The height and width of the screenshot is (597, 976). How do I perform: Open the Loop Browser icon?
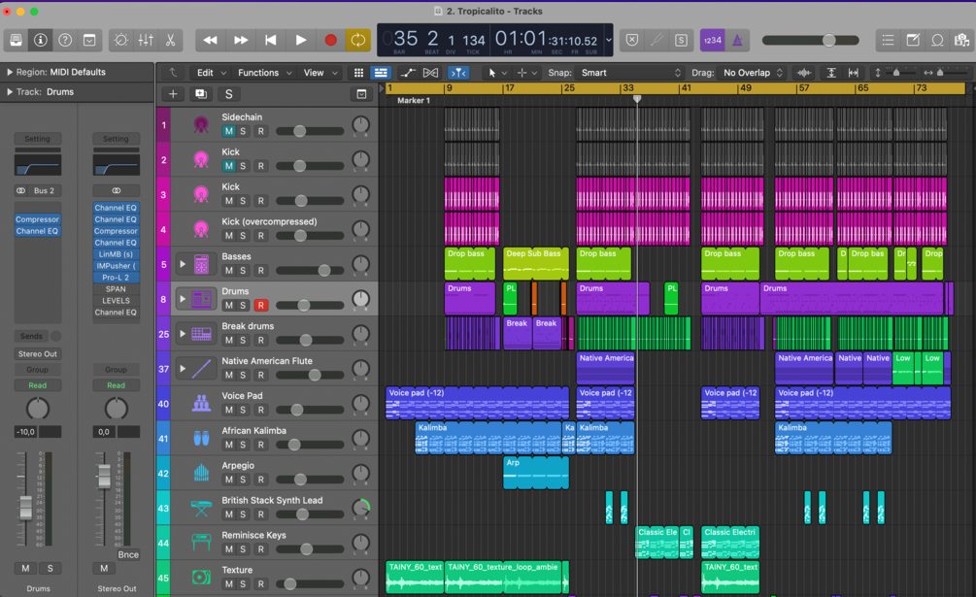[x=937, y=41]
